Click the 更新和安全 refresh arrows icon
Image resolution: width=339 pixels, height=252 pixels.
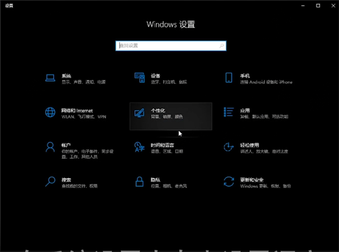pyautogui.click(x=228, y=182)
